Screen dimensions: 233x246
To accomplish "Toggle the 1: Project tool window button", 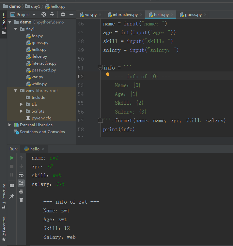I will tap(4, 24).
